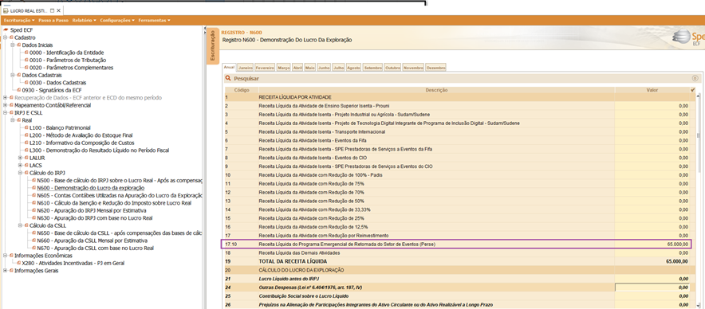Click the L200 Método de Avaliação icon
The width and height of the screenshot is (705, 309).
[26, 135]
